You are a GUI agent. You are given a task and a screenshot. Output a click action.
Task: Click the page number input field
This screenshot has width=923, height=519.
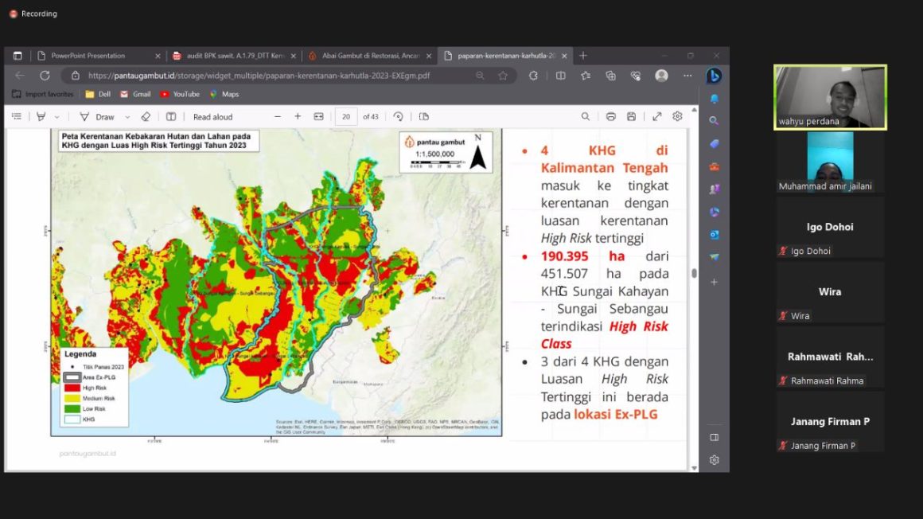(345, 116)
